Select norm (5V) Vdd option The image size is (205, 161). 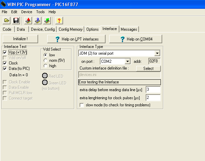(46, 60)
